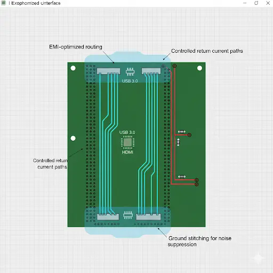The height and width of the screenshot is (273, 273).
Task: Click the window title text
Action: pos(36,3)
